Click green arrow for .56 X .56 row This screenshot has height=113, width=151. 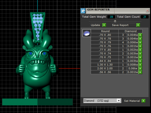point(140,72)
